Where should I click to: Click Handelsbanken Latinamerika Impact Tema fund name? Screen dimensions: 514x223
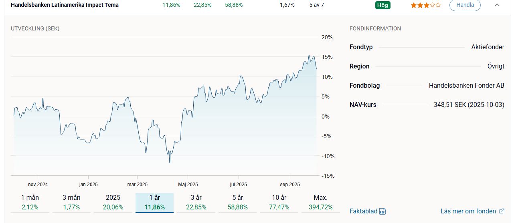65,5
